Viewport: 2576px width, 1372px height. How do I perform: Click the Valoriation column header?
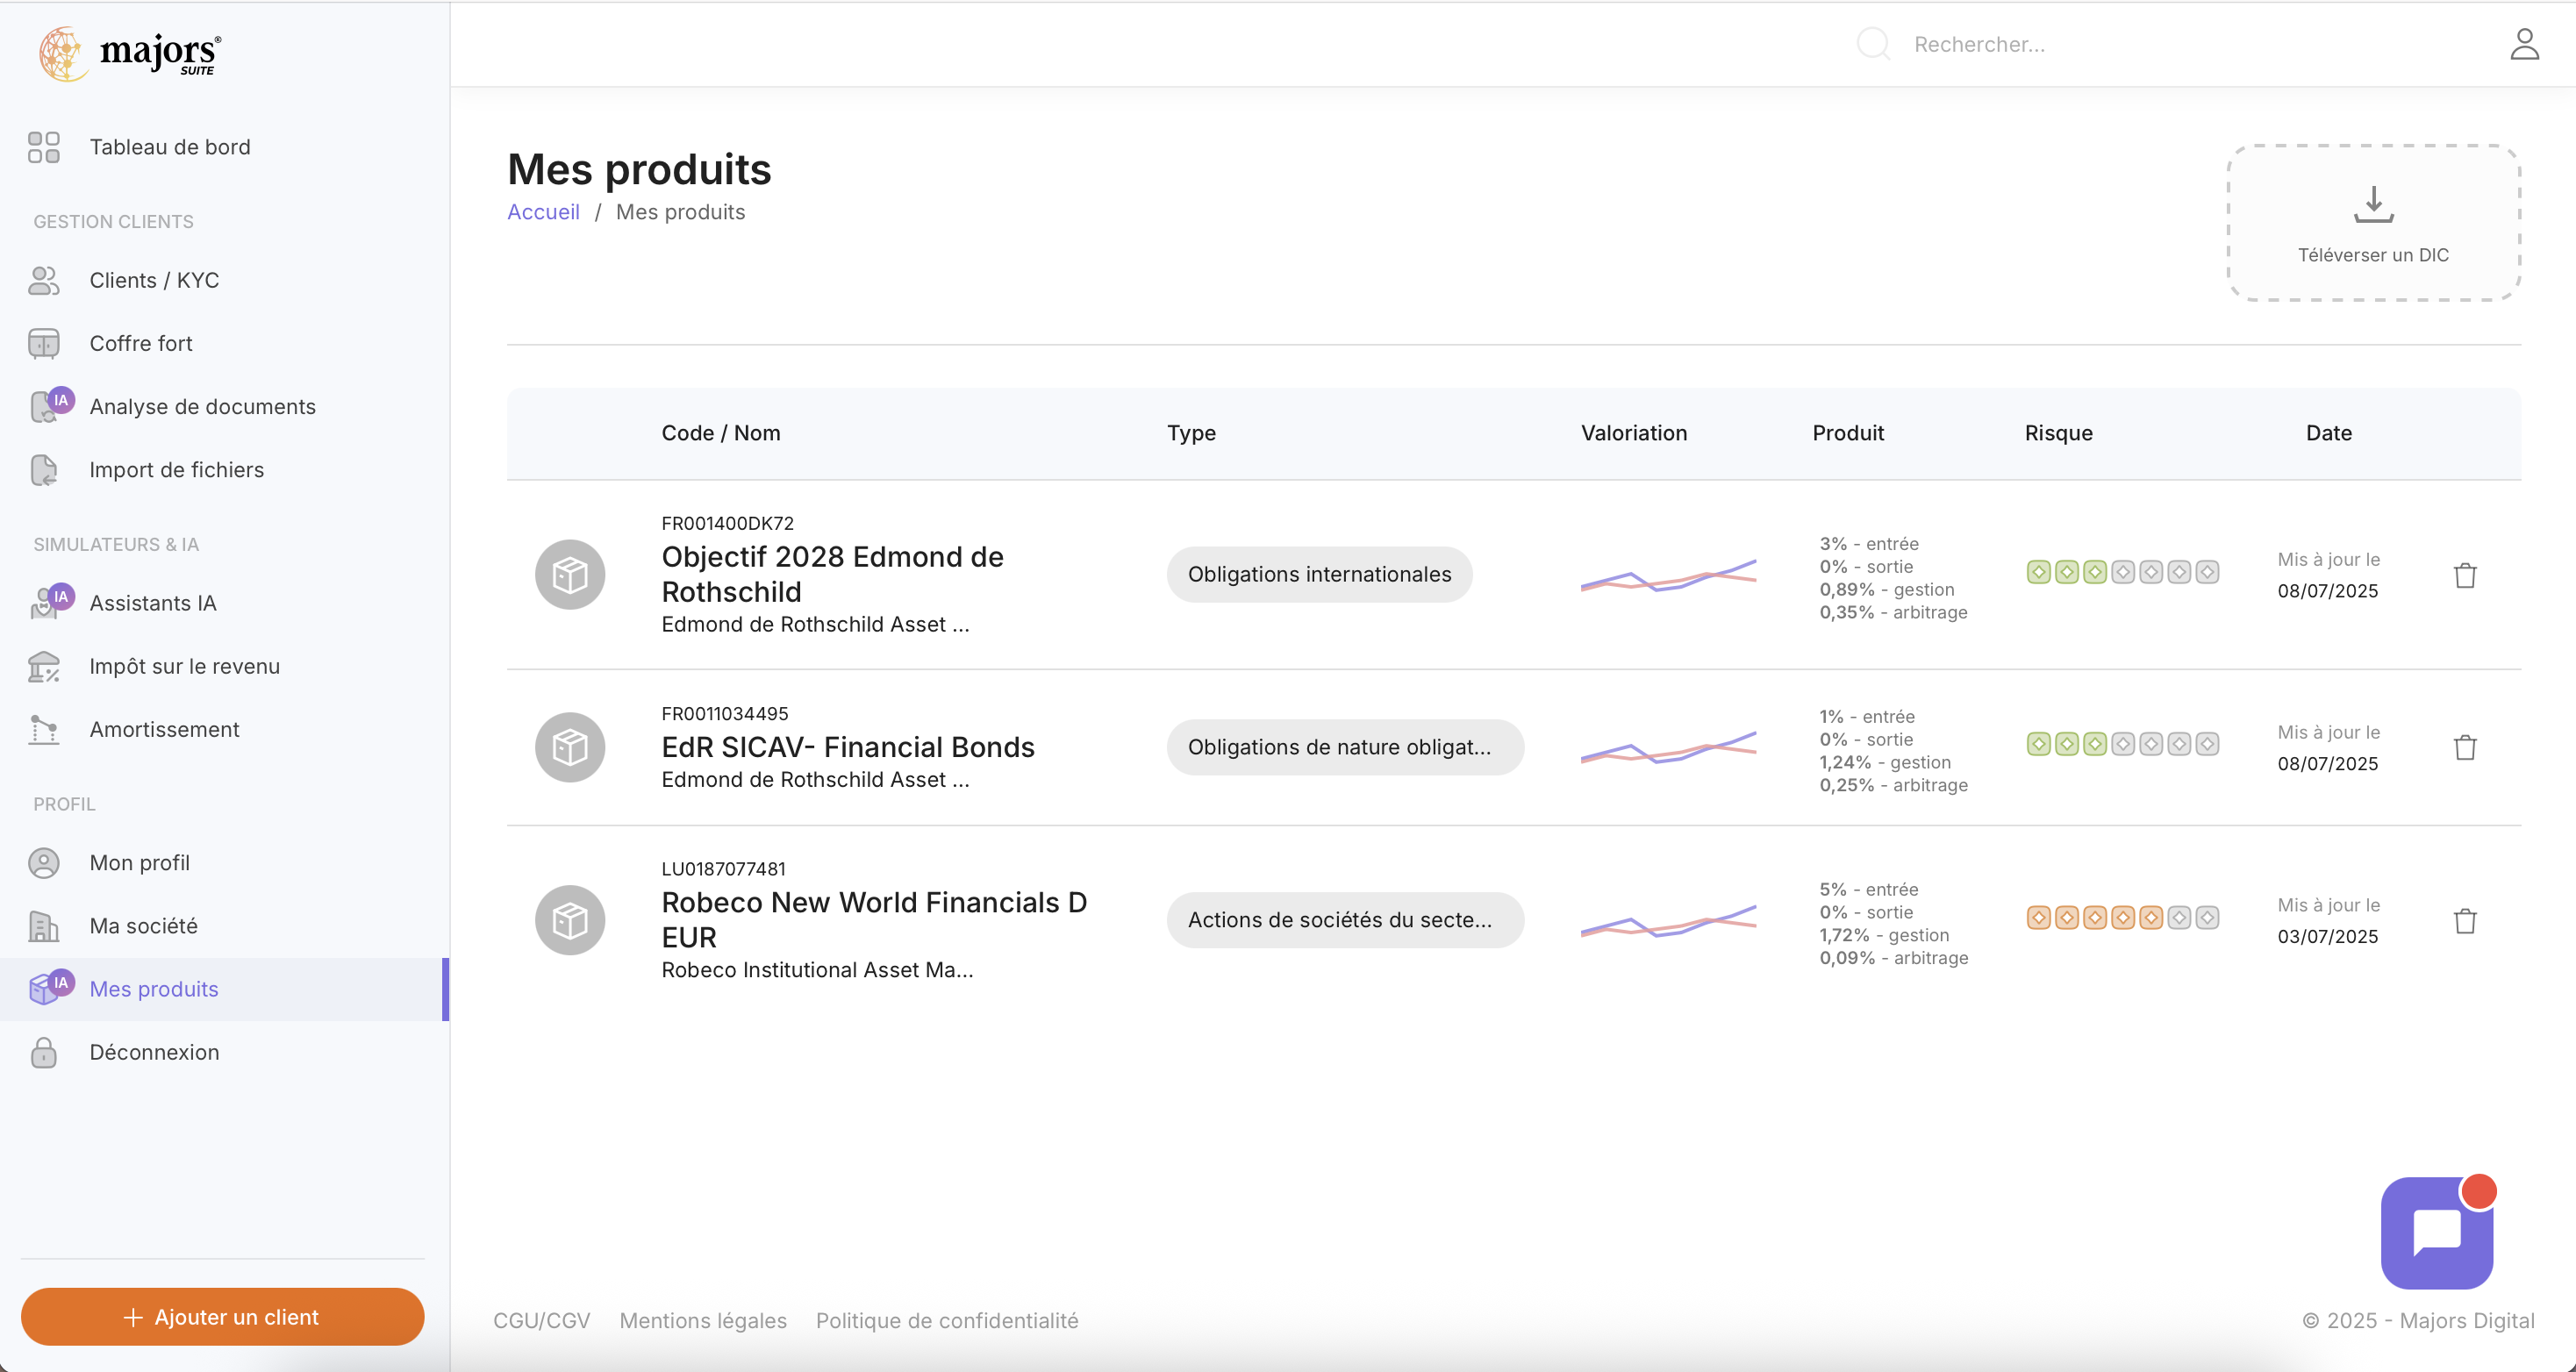tap(1633, 433)
